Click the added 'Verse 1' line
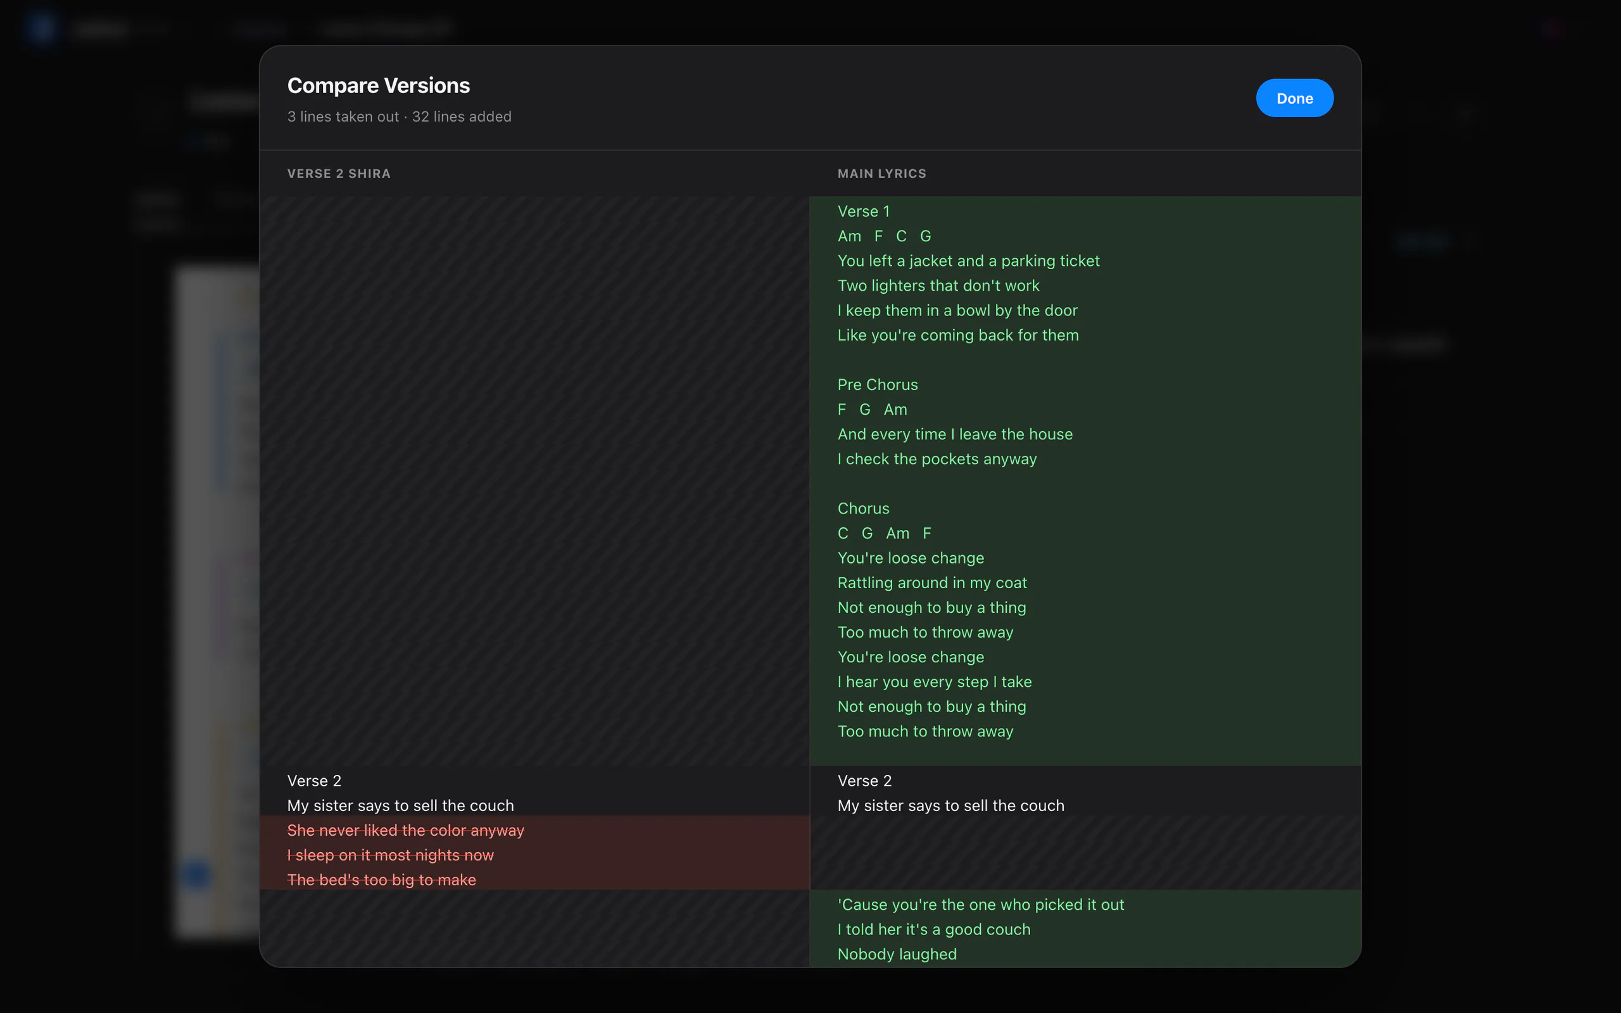This screenshot has height=1013, width=1621. pos(864,211)
